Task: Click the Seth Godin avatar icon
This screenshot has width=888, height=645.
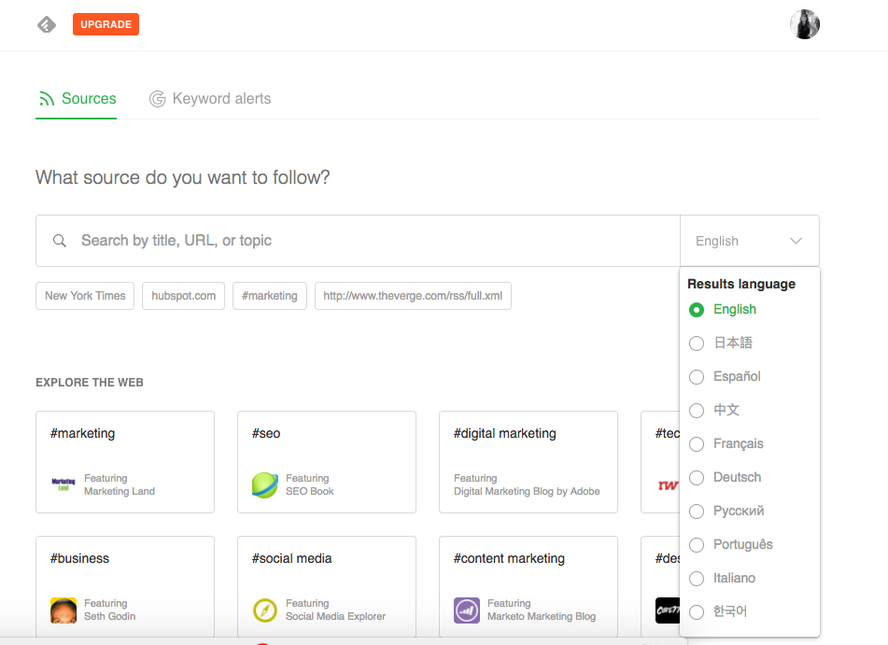Action: tap(63, 610)
